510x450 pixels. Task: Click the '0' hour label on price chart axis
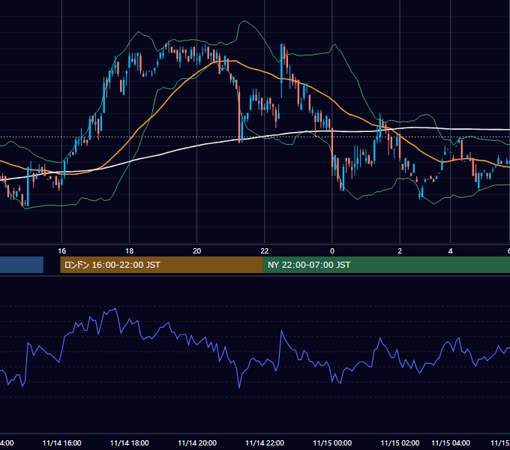[x=332, y=251]
